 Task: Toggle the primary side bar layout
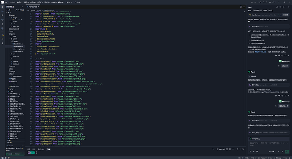tap(260, 2)
